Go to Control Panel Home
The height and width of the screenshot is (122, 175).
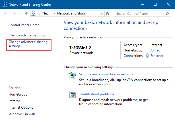[x=24, y=25]
